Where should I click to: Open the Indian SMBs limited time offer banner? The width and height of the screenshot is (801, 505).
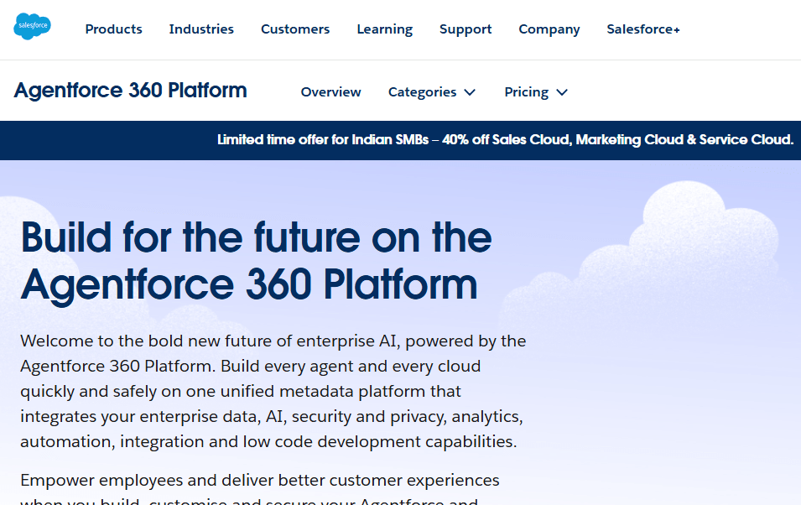pos(504,140)
